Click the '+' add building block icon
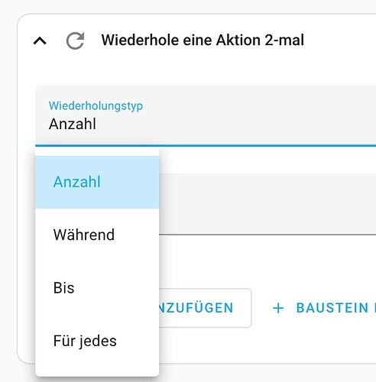The image size is (376, 382). [278, 308]
